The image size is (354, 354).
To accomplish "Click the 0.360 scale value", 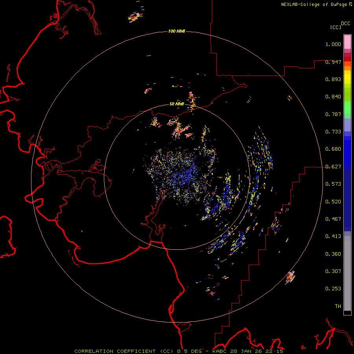I will pyautogui.click(x=333, y=254).
